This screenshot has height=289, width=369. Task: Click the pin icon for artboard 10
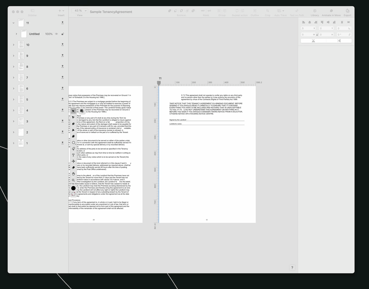pyautogui.click(x=63, y=45)
